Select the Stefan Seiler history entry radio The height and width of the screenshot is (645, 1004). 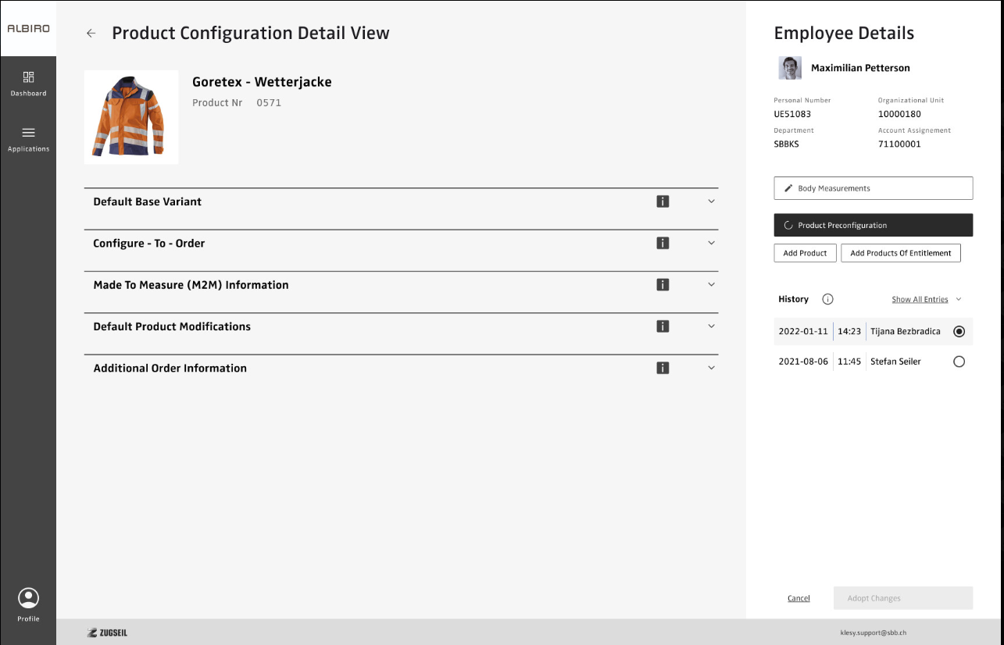click(959, 362)
